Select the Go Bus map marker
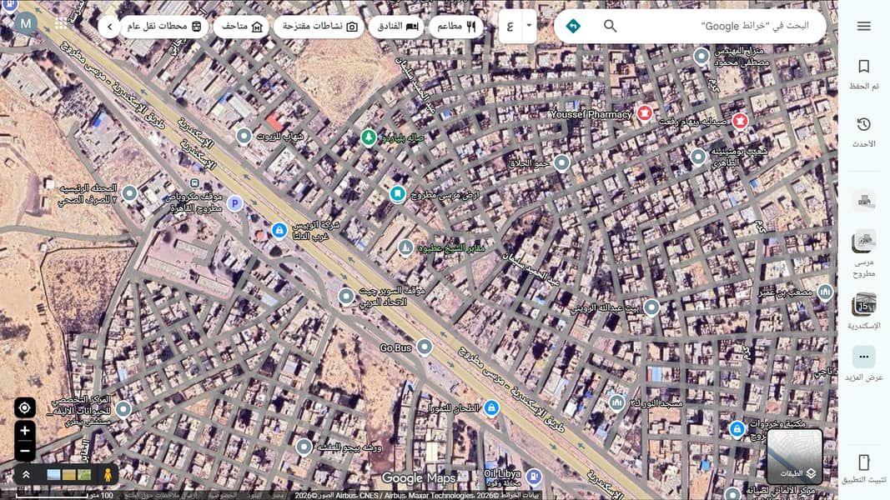 click(425, 347)
